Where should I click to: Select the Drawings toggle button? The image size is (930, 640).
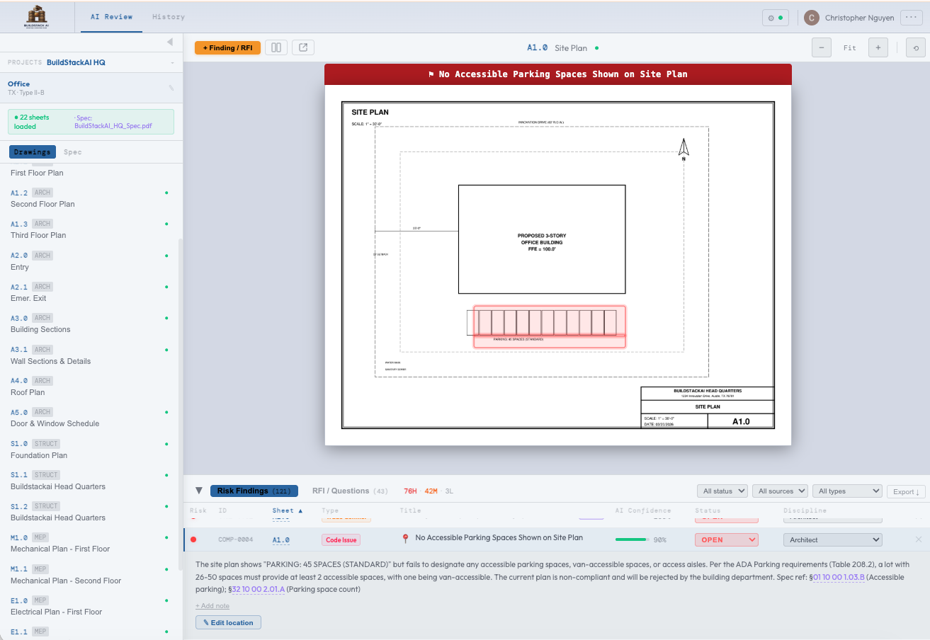(32, 152)
